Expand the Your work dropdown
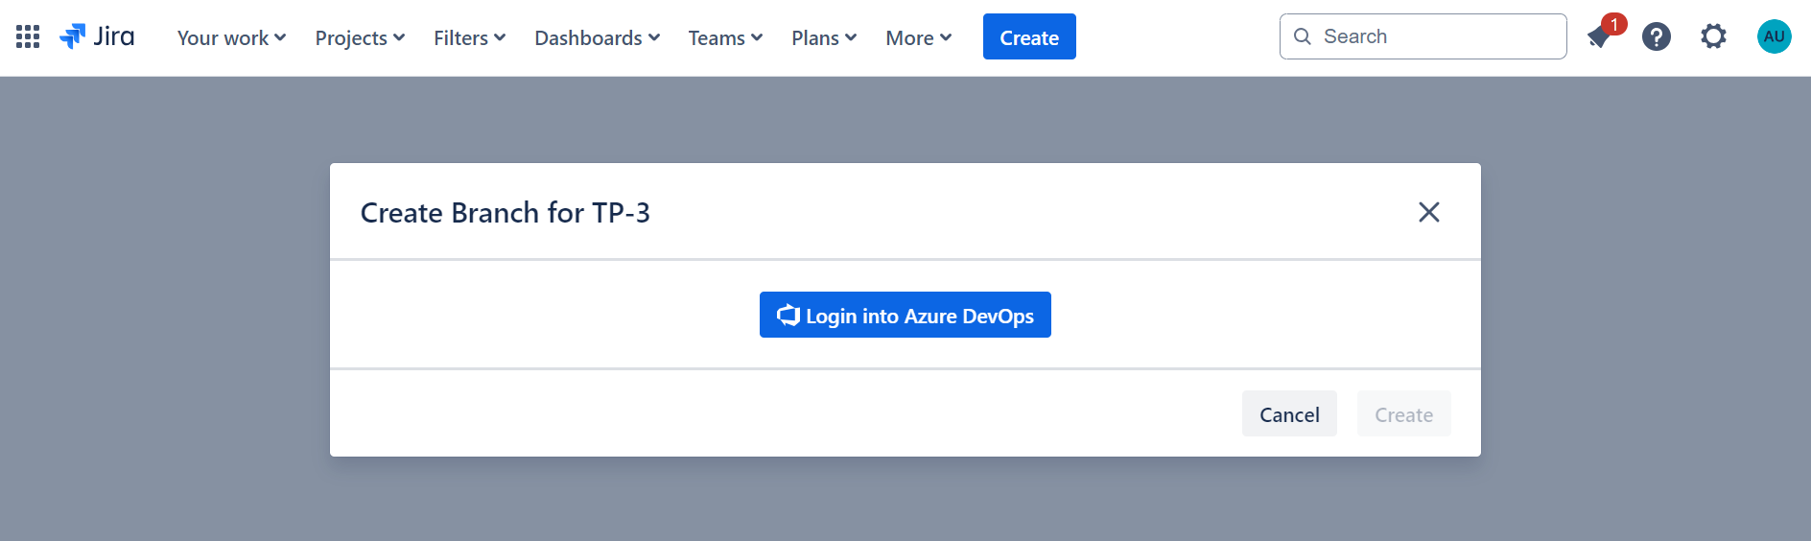 231,37
